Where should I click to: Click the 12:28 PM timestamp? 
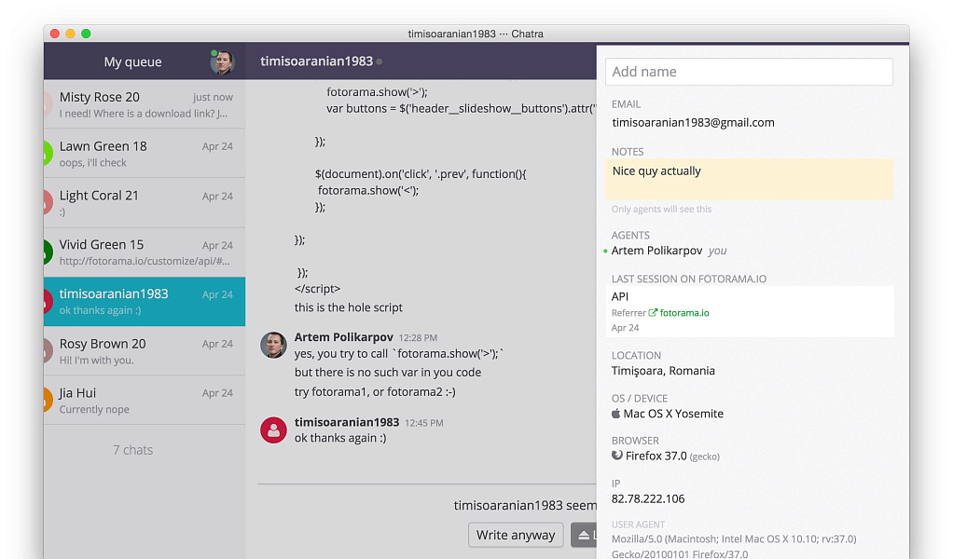[x=418, y=337]
